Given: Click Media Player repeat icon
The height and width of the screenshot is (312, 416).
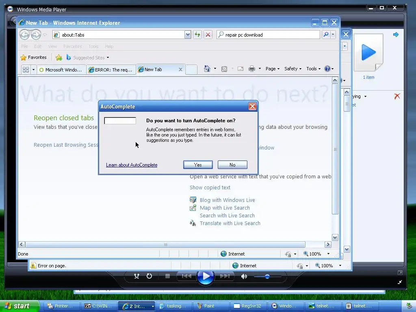Looking at the screenshot, I should pyautogui.click(x=149, y=276).
